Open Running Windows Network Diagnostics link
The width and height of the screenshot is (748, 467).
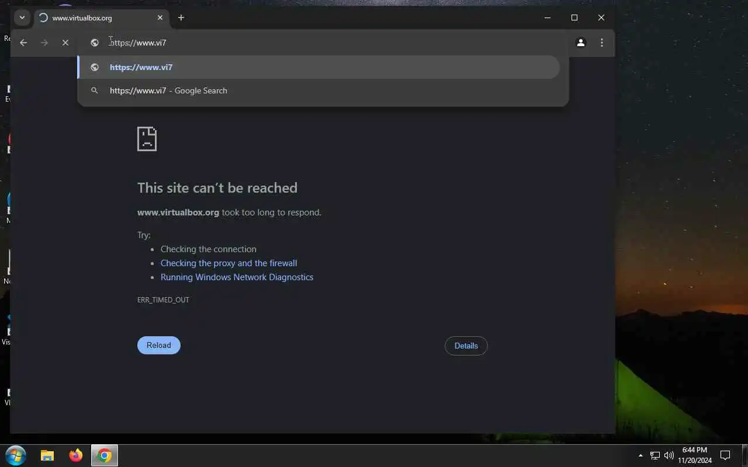click(237, 277)
